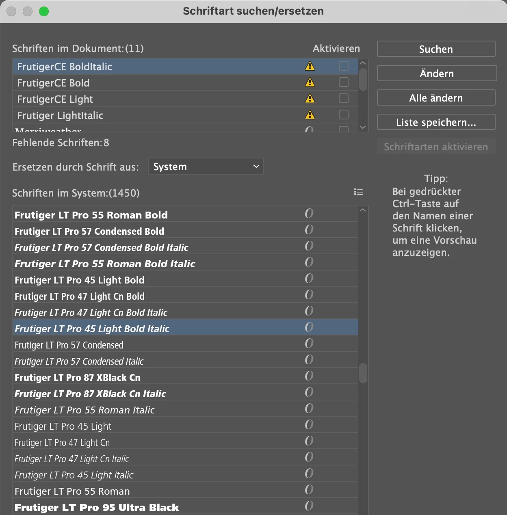Image resolution: width=507 pixels, height=515 pixels.
Task: Click OpenType icon for Frutiger LT Pro 55 Roman Italic
Action: (x=309, y=408)
